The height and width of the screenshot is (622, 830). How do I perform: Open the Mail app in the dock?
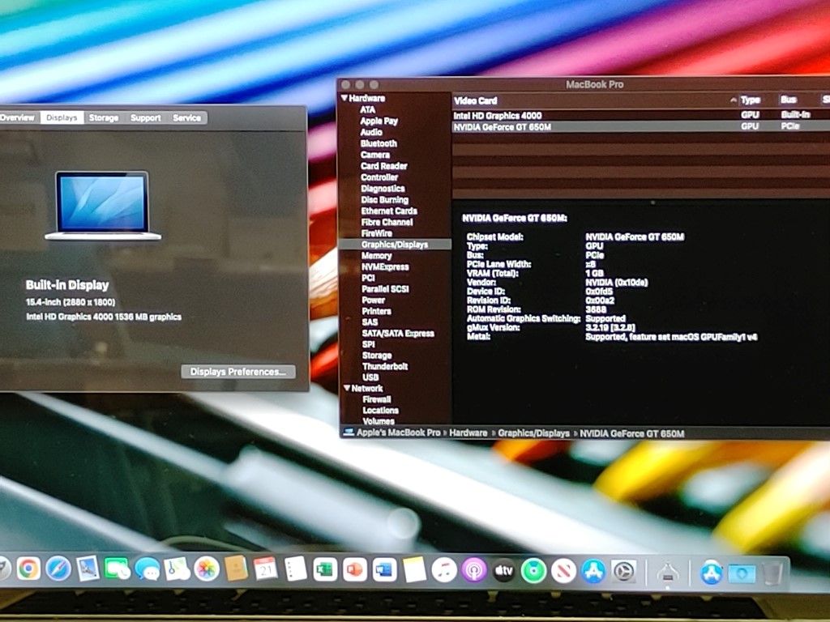click(x=88, y=569)
